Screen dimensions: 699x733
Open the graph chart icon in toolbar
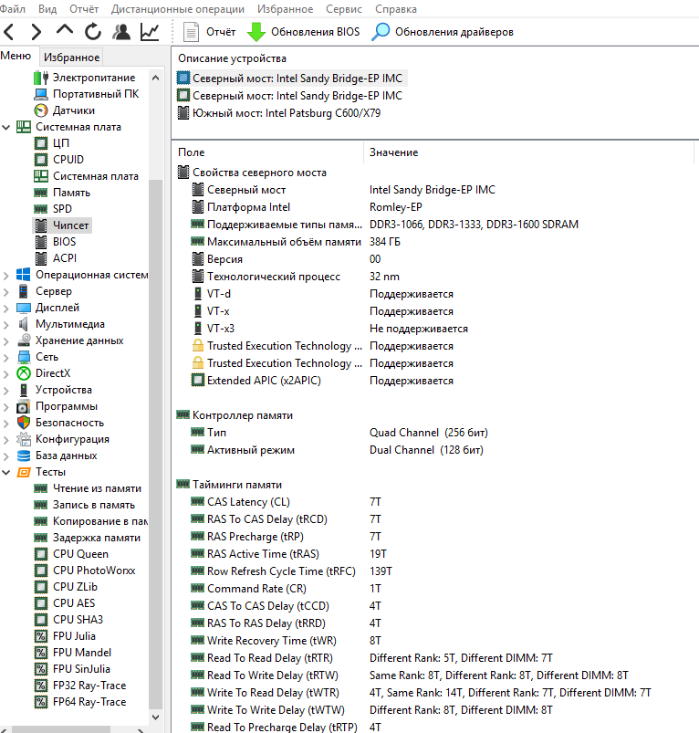150,32
